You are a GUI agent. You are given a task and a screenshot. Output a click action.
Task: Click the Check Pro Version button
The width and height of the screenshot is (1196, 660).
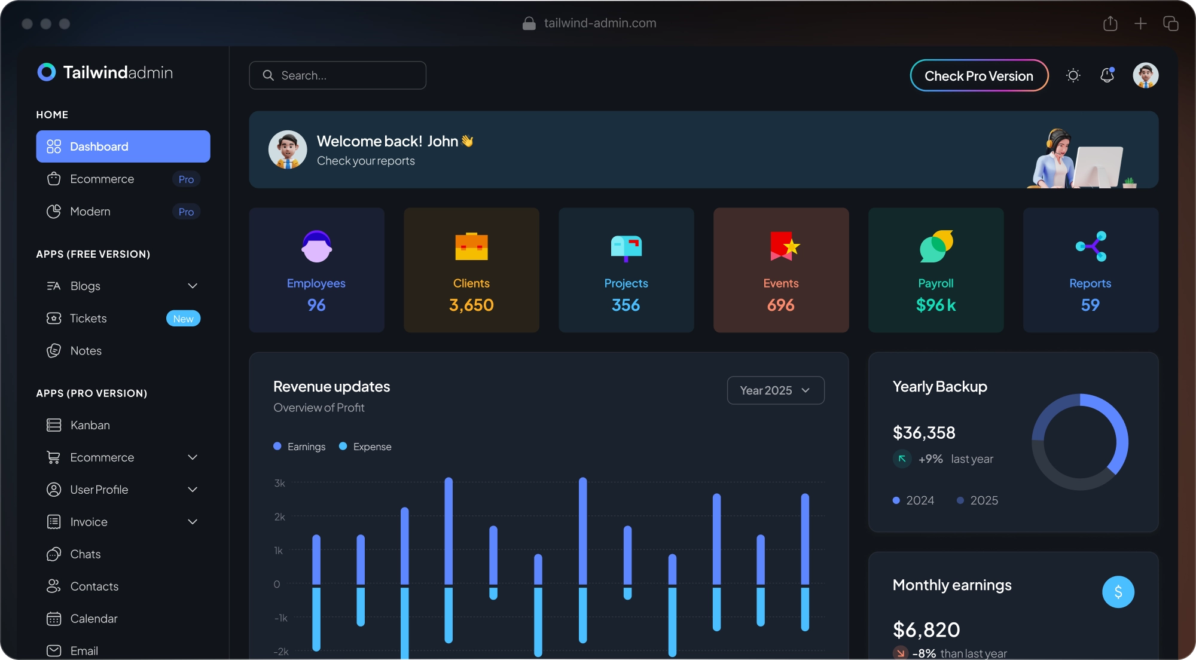978,75
